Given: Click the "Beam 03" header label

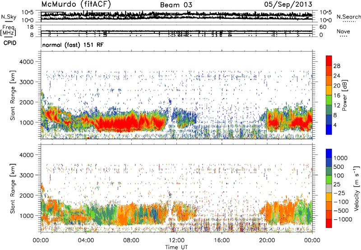Looking at the screenshot, I should (x=176, y=5).
